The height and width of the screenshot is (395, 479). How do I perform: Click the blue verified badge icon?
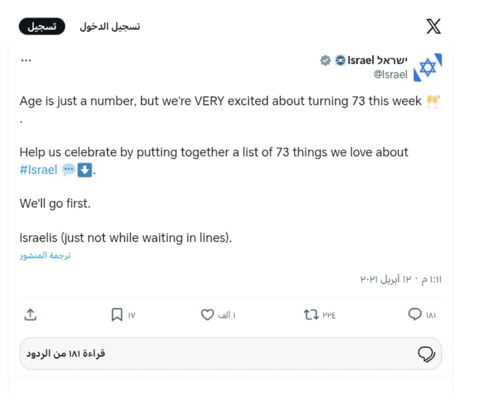click(326, 60)
